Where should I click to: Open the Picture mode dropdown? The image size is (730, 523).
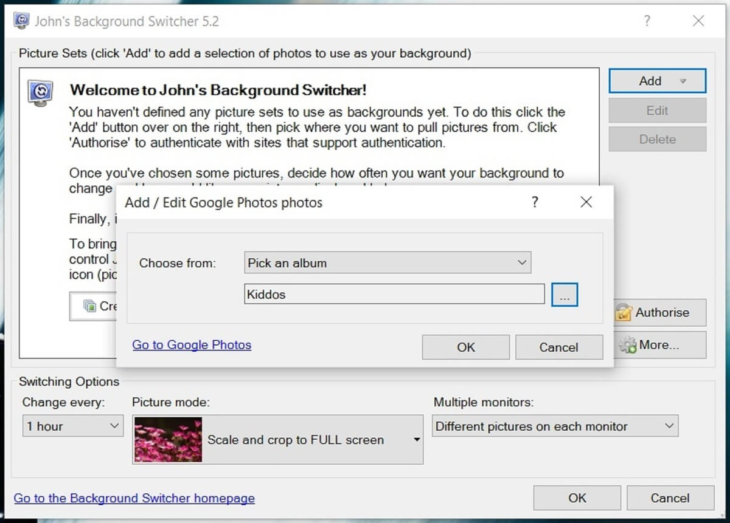[x=278, y=440]
